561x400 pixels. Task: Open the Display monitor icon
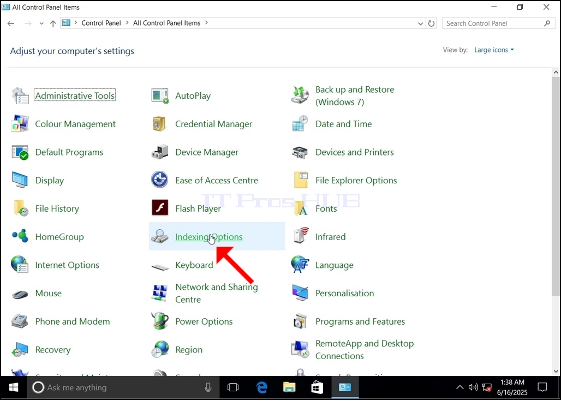click(20, 180)
